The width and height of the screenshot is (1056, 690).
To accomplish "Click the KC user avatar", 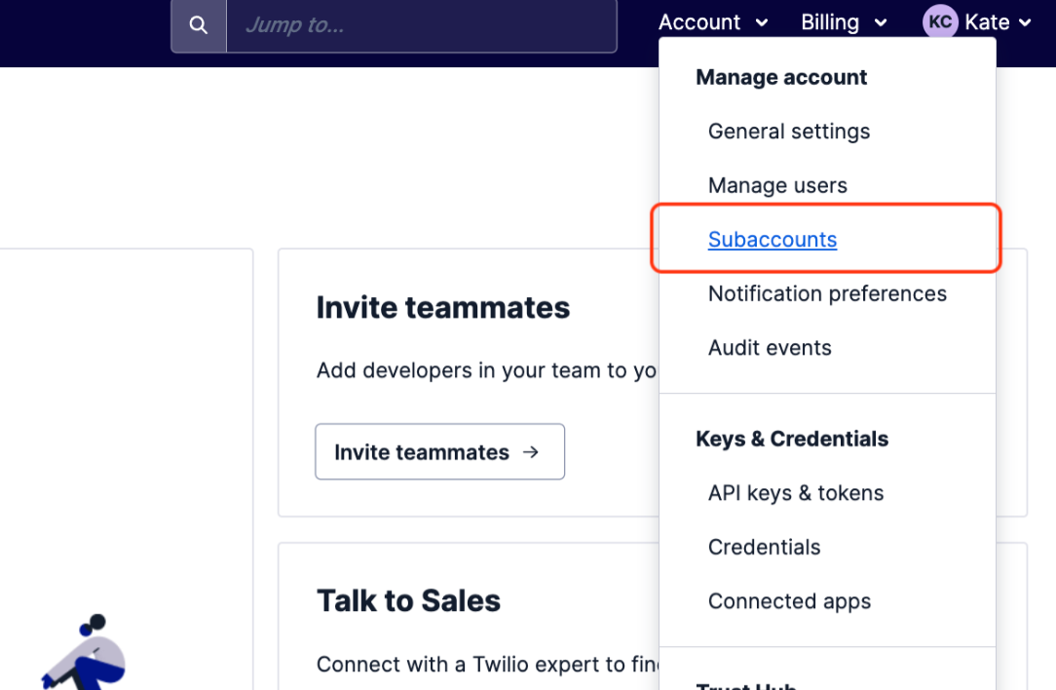I will pyautogui.click(x=940, y=22).
